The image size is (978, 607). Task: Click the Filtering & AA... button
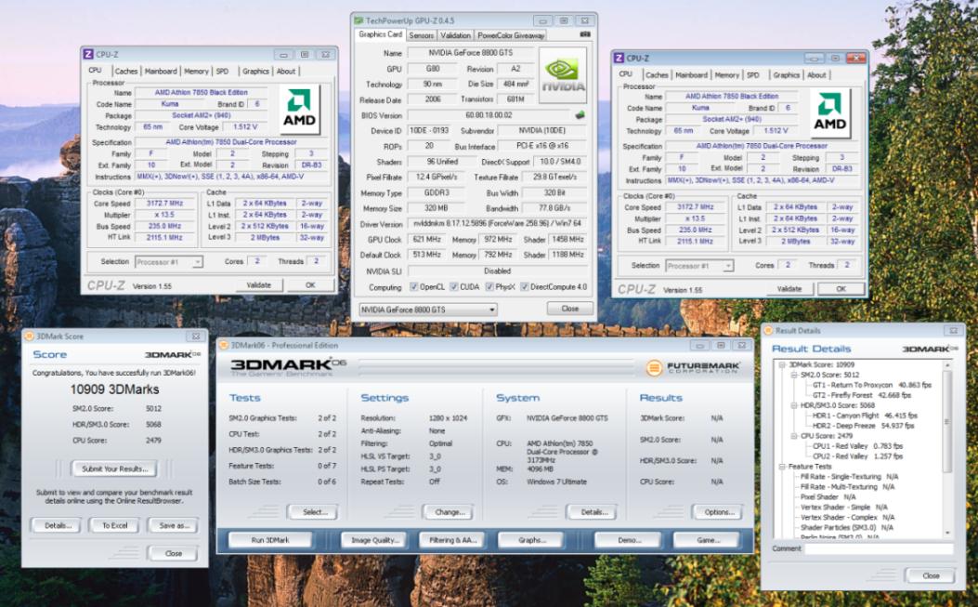(453, 540)
